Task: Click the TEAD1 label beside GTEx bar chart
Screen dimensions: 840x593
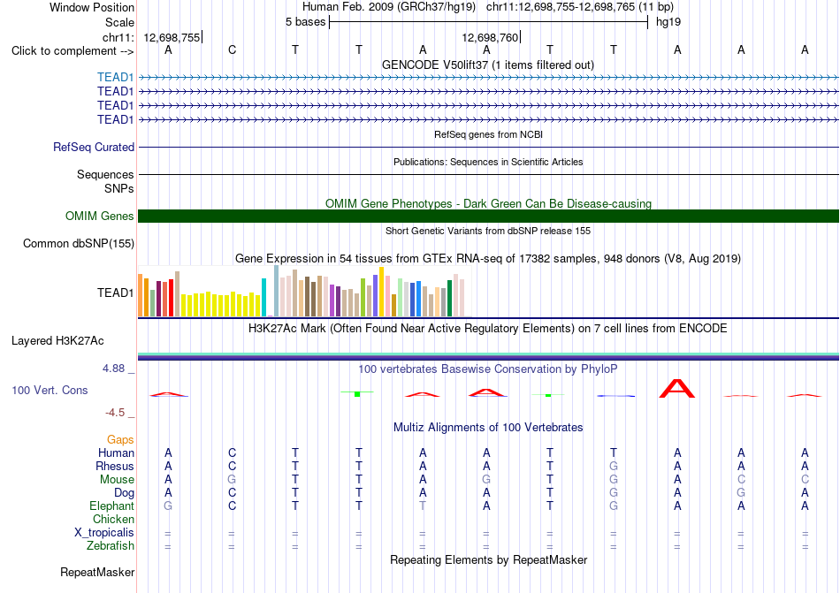Action: point(115,293)
